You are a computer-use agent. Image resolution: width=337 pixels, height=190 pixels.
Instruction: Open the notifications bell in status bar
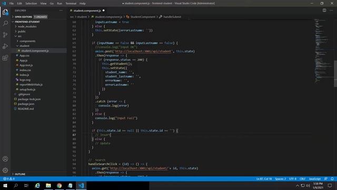point(332,179)
